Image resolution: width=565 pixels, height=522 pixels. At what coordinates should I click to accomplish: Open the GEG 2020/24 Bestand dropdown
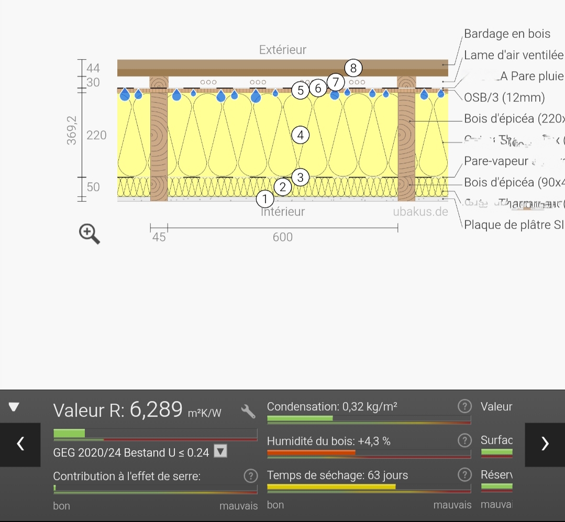220,451
